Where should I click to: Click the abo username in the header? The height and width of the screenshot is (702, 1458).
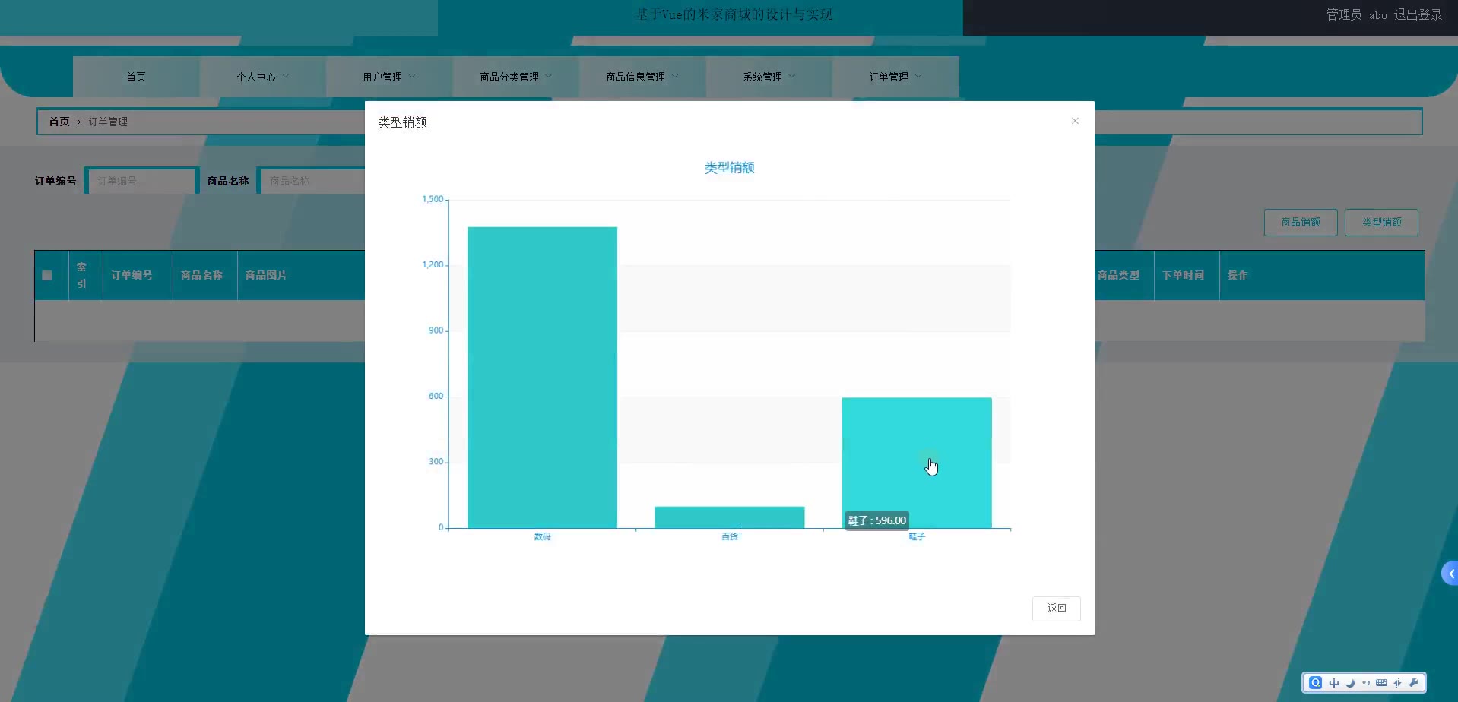point(1378,15)
